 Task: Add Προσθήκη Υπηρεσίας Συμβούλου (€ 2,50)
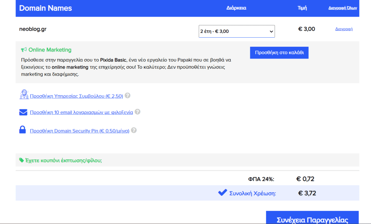[76, 96]
